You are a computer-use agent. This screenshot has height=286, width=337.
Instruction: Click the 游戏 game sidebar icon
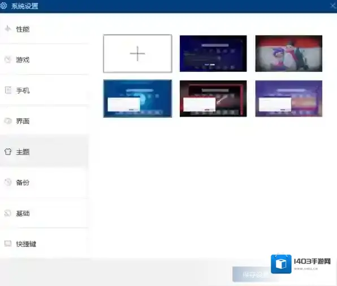click(8, 59)
